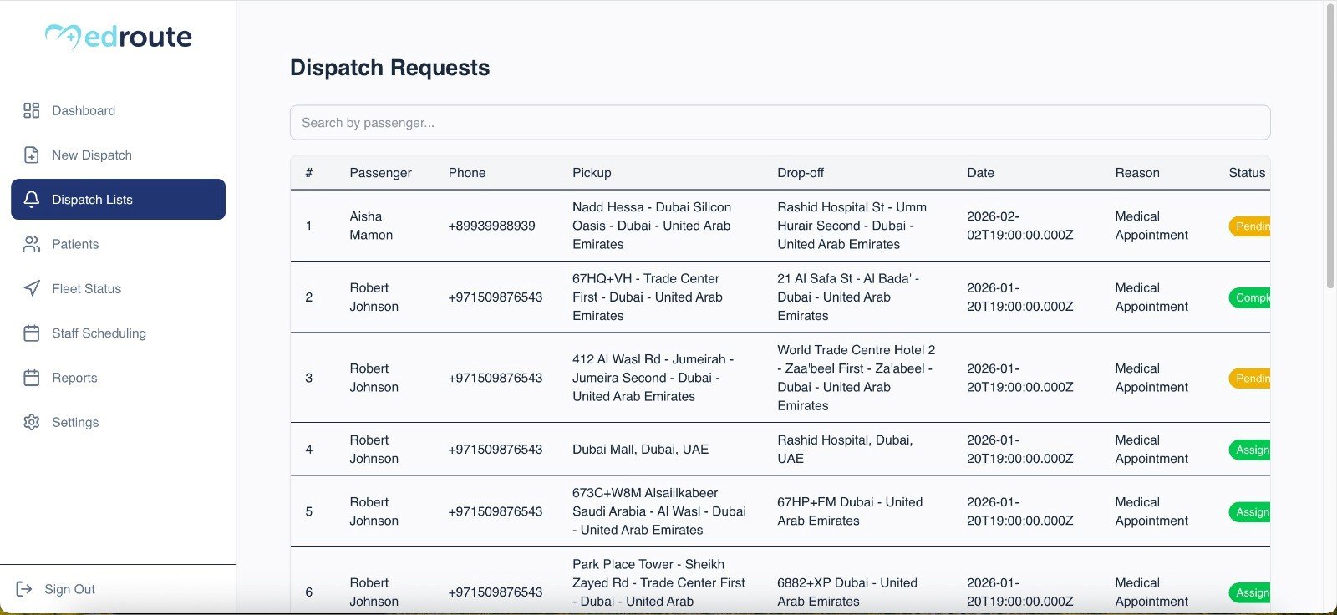The image size is (1337, 615).
Task: Click Robert Johnson's phone in row 4
Action: (x=495, y=449)
